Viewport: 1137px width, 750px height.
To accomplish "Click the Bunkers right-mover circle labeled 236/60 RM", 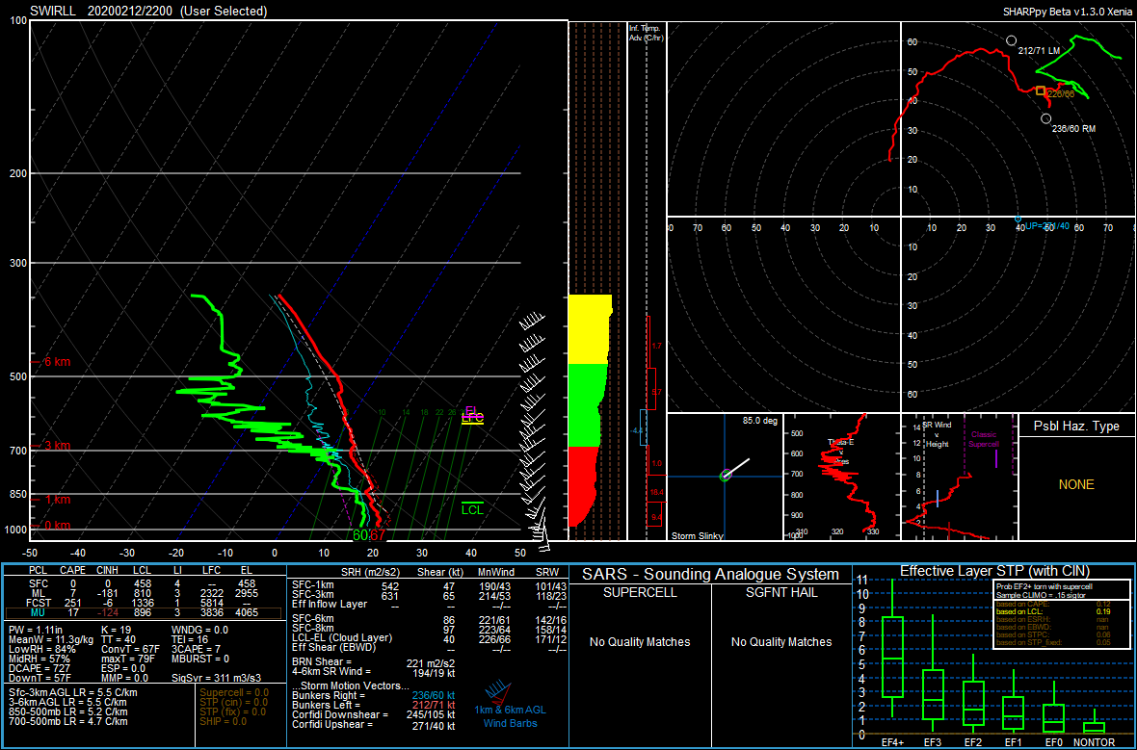I will pyautogui.click(x=1045, y=118).
